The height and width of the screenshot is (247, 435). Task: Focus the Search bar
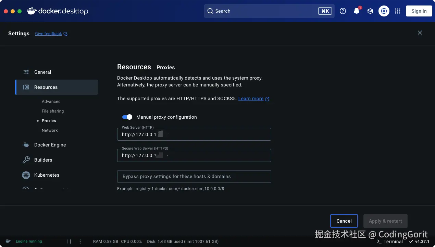(x=269, y=11)
